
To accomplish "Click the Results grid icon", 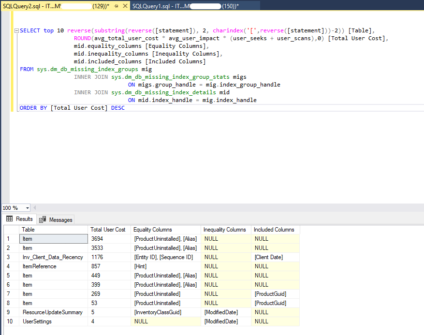I will [9, 219].
